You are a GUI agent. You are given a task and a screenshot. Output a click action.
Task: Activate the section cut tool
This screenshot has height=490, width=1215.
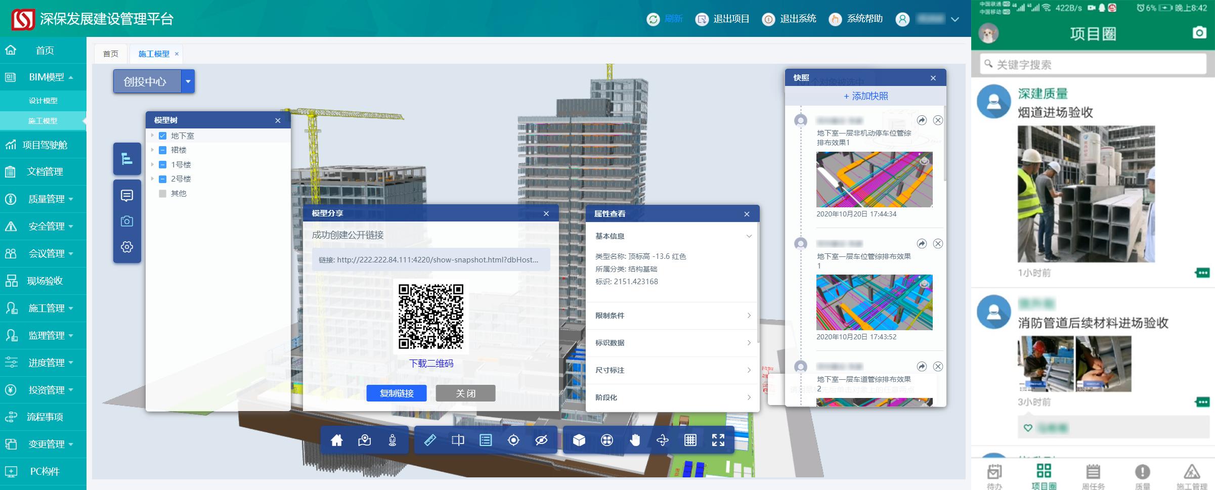tap(458, 440)
